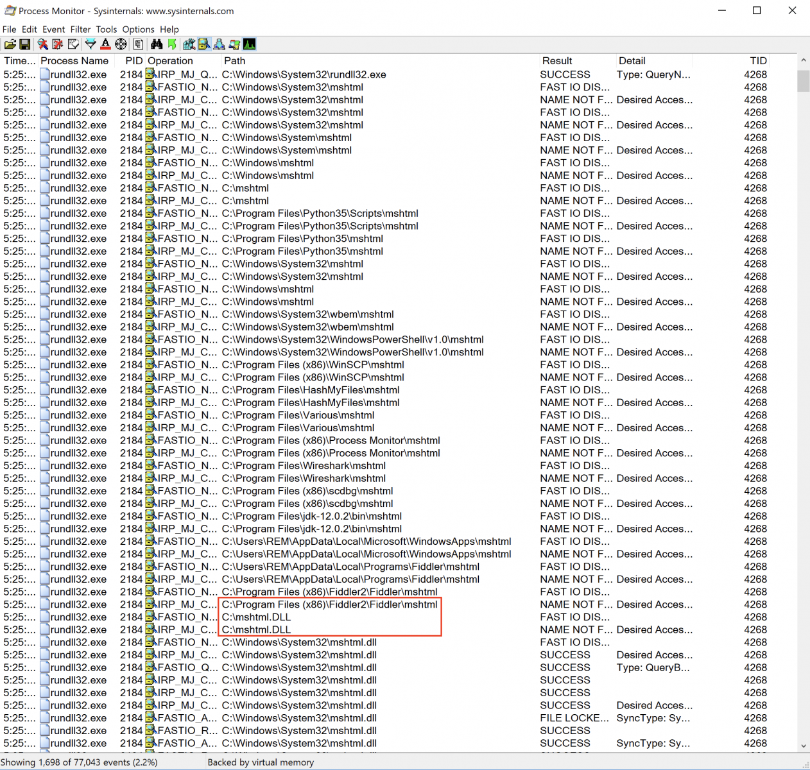The width and height of the screenshot is (810, 770).
Task: Click the Find binoculars icon
Action: tap(157, 44)
